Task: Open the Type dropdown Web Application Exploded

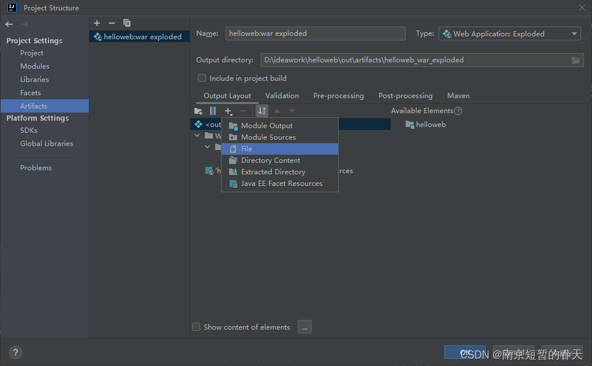Action: 509,33
